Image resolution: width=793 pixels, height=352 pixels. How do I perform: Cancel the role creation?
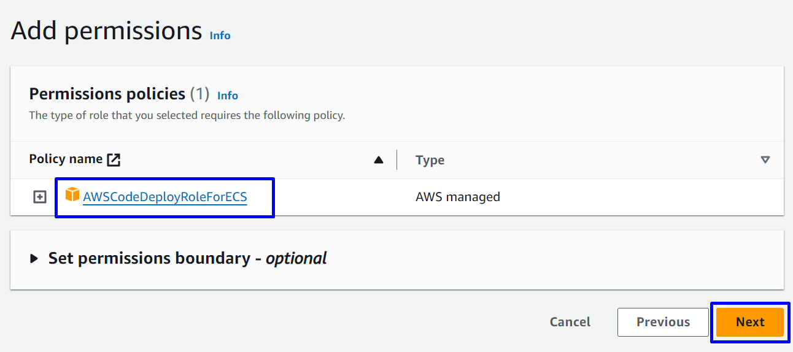click(x=570, y=322)
